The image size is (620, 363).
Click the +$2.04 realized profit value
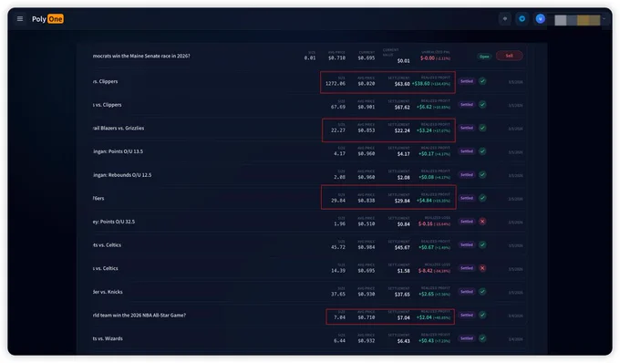424,317
